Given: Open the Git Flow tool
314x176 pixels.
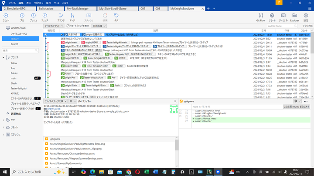Looking at the screenshot, I should [x=260, y=17].
